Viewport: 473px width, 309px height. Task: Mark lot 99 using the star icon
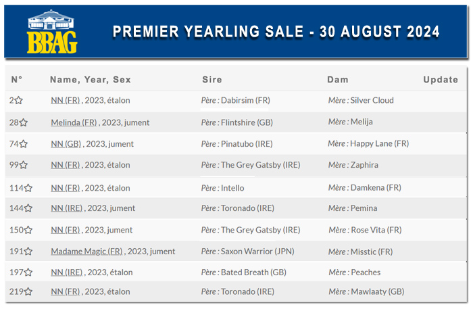click(23, 165)
